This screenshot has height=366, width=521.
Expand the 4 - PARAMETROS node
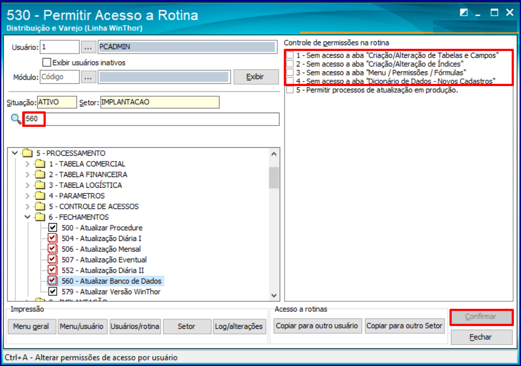(28, 196)
